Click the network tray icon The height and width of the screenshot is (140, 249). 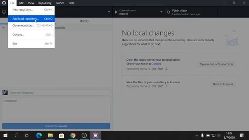(214, 135)
